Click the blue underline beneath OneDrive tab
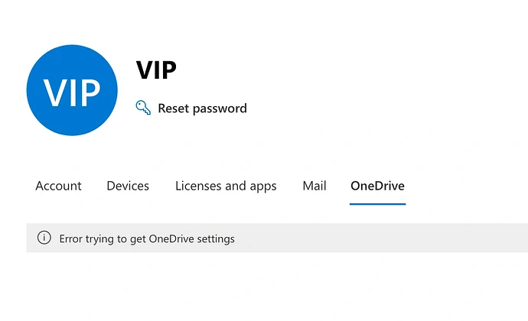Viewport: 528px width, 321px height. 377,204
